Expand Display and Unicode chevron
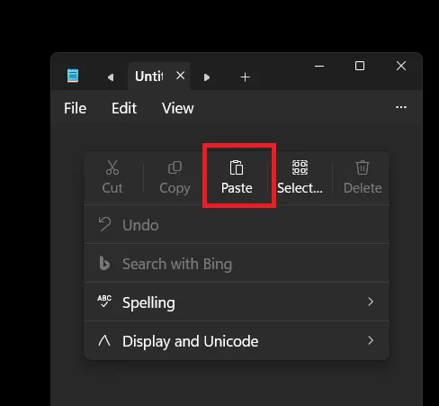Image resolution: width=439 pixels, height=406 pixels. pyautogui.click(x=371, y=340)
